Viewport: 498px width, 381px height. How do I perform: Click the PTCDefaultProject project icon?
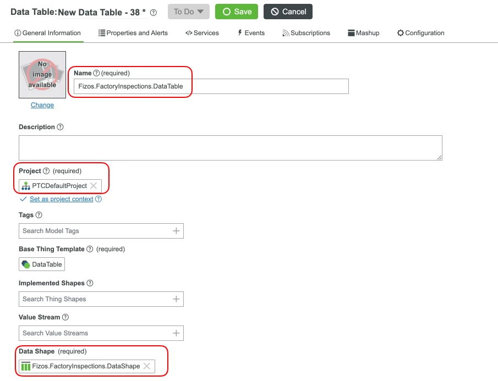pyautogui.click(x=26, y=186)
